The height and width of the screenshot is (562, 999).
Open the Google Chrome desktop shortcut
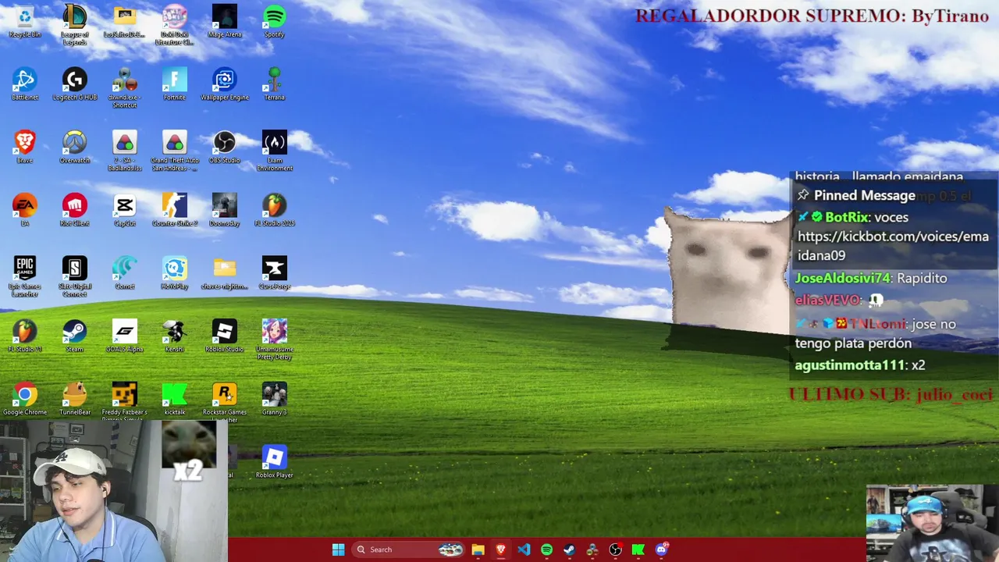click(x=25, y=400)
